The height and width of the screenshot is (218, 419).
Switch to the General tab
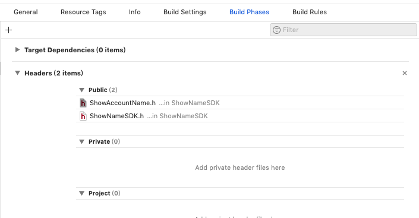[26, 12]
